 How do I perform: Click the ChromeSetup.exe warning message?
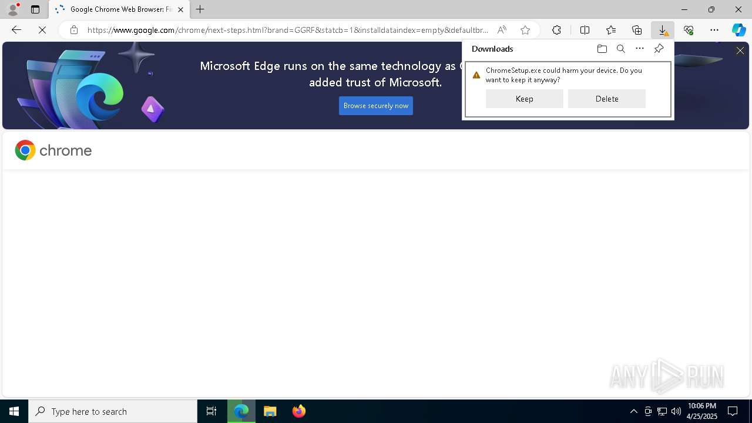[563, 75]
